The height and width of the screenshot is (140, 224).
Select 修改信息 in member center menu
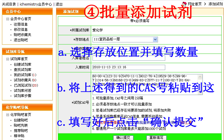[x=21, y=30]
